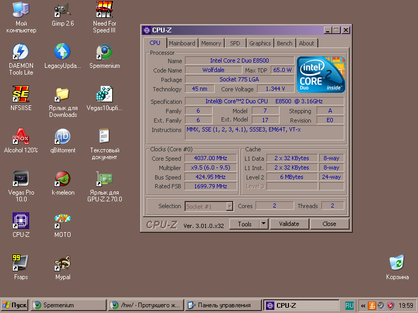Open the Tools dropdown arrow in CPU-Z

(263, 224)
